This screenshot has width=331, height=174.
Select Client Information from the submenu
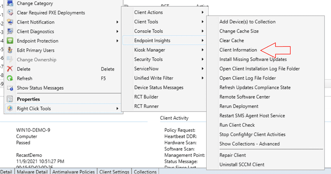tap(238, 50)
